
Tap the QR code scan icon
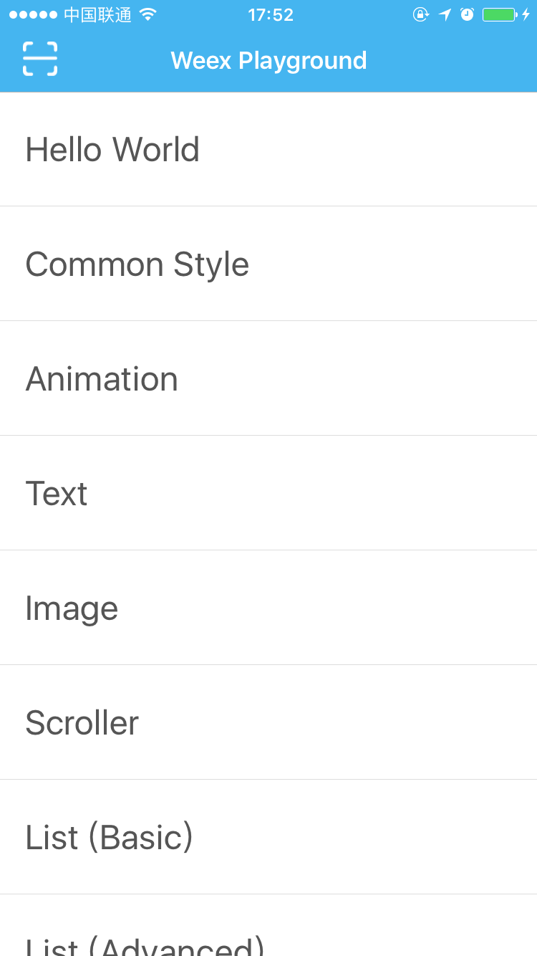40,59
